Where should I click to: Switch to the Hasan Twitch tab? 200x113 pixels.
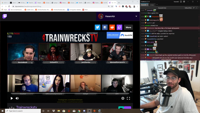point(38,3)
